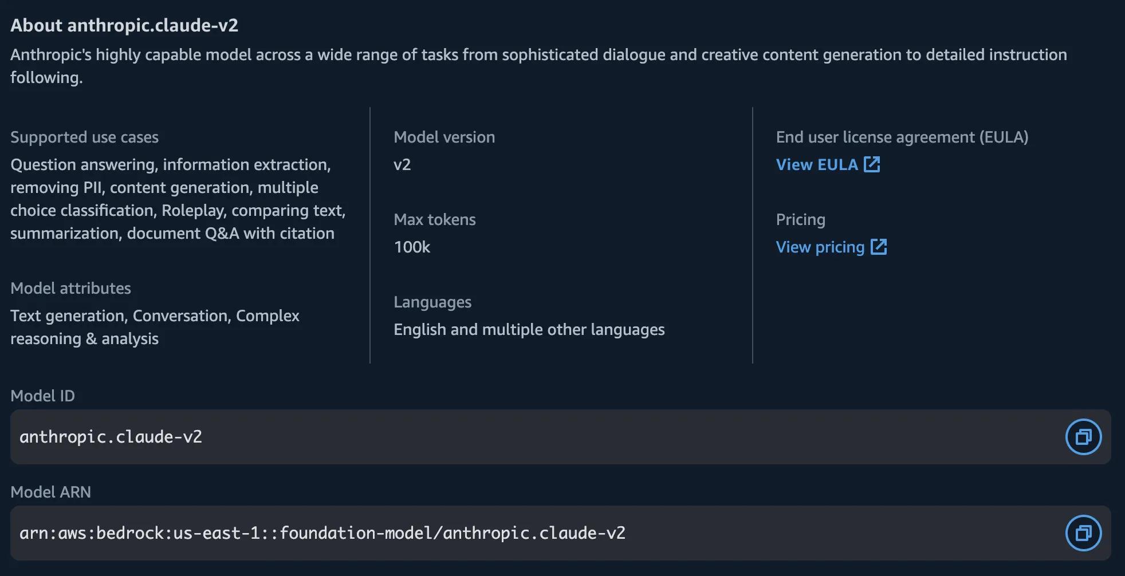This screenshot has height=576, width=1125.
Task: Click the external link icon beside View EULA
Action: click(x=872, y=164)
